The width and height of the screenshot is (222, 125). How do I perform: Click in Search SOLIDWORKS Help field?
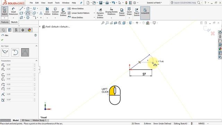185,3
